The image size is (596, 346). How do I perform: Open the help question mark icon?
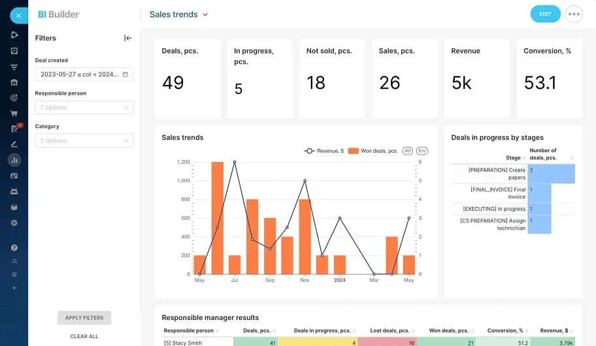pos(14,248)
